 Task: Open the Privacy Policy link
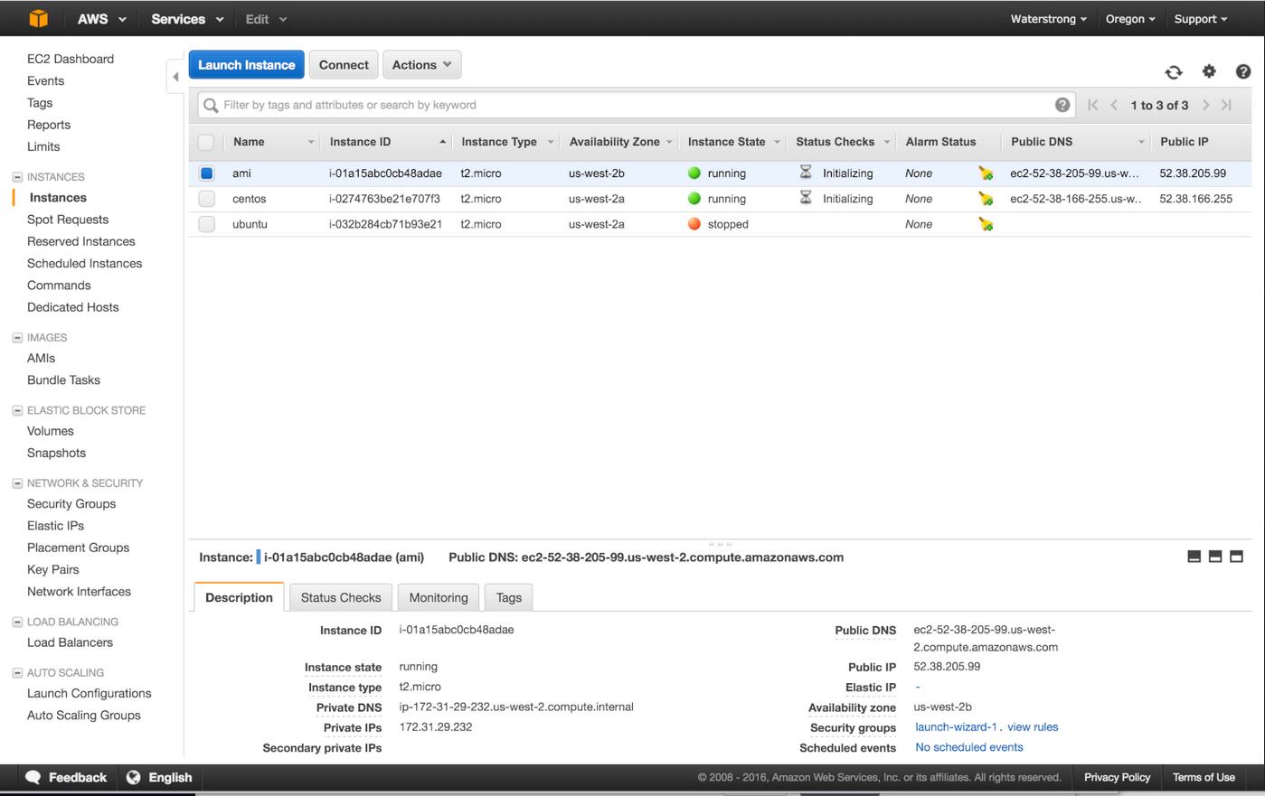click(x=1117, y=777)
